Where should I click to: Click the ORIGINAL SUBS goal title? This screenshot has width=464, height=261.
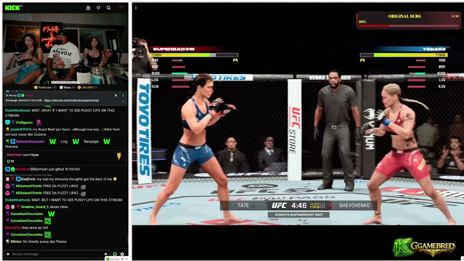coord(404,16)
